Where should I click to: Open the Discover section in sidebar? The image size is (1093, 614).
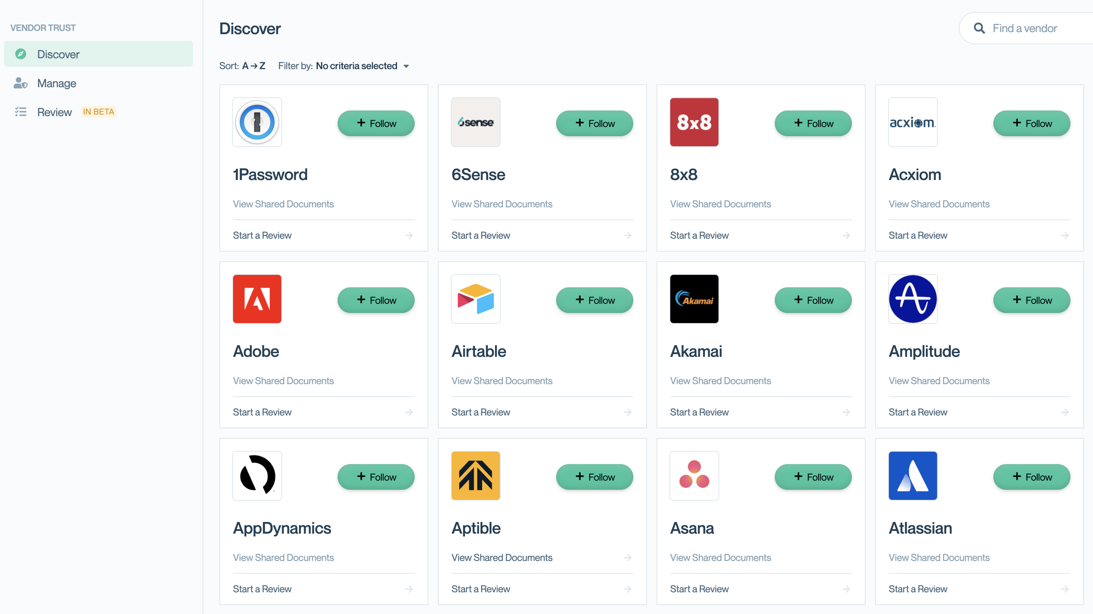tap(98, 54)
